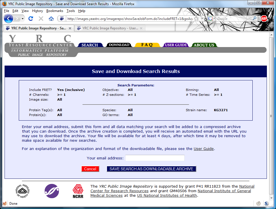Open the Bookmarks menu

[55, 11]
